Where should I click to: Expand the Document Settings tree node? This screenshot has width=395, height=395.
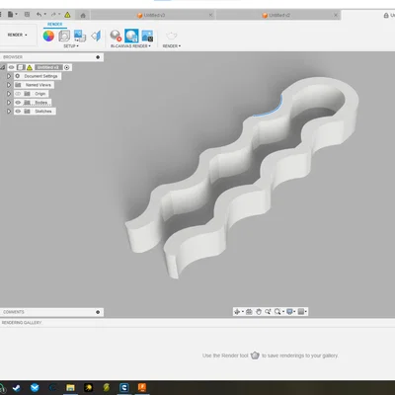(9, 76)
